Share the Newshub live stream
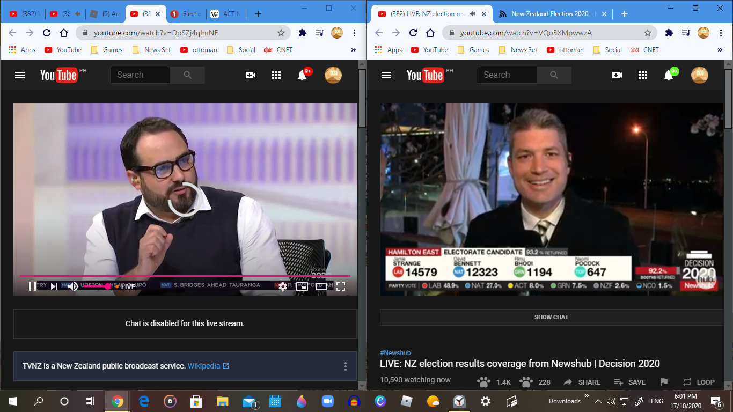 pos(582,382)
